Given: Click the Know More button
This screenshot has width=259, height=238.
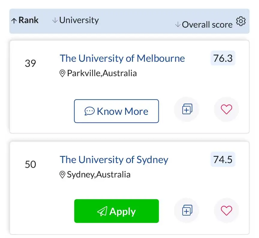Looking at the screenshot, I should click(116, 111).
